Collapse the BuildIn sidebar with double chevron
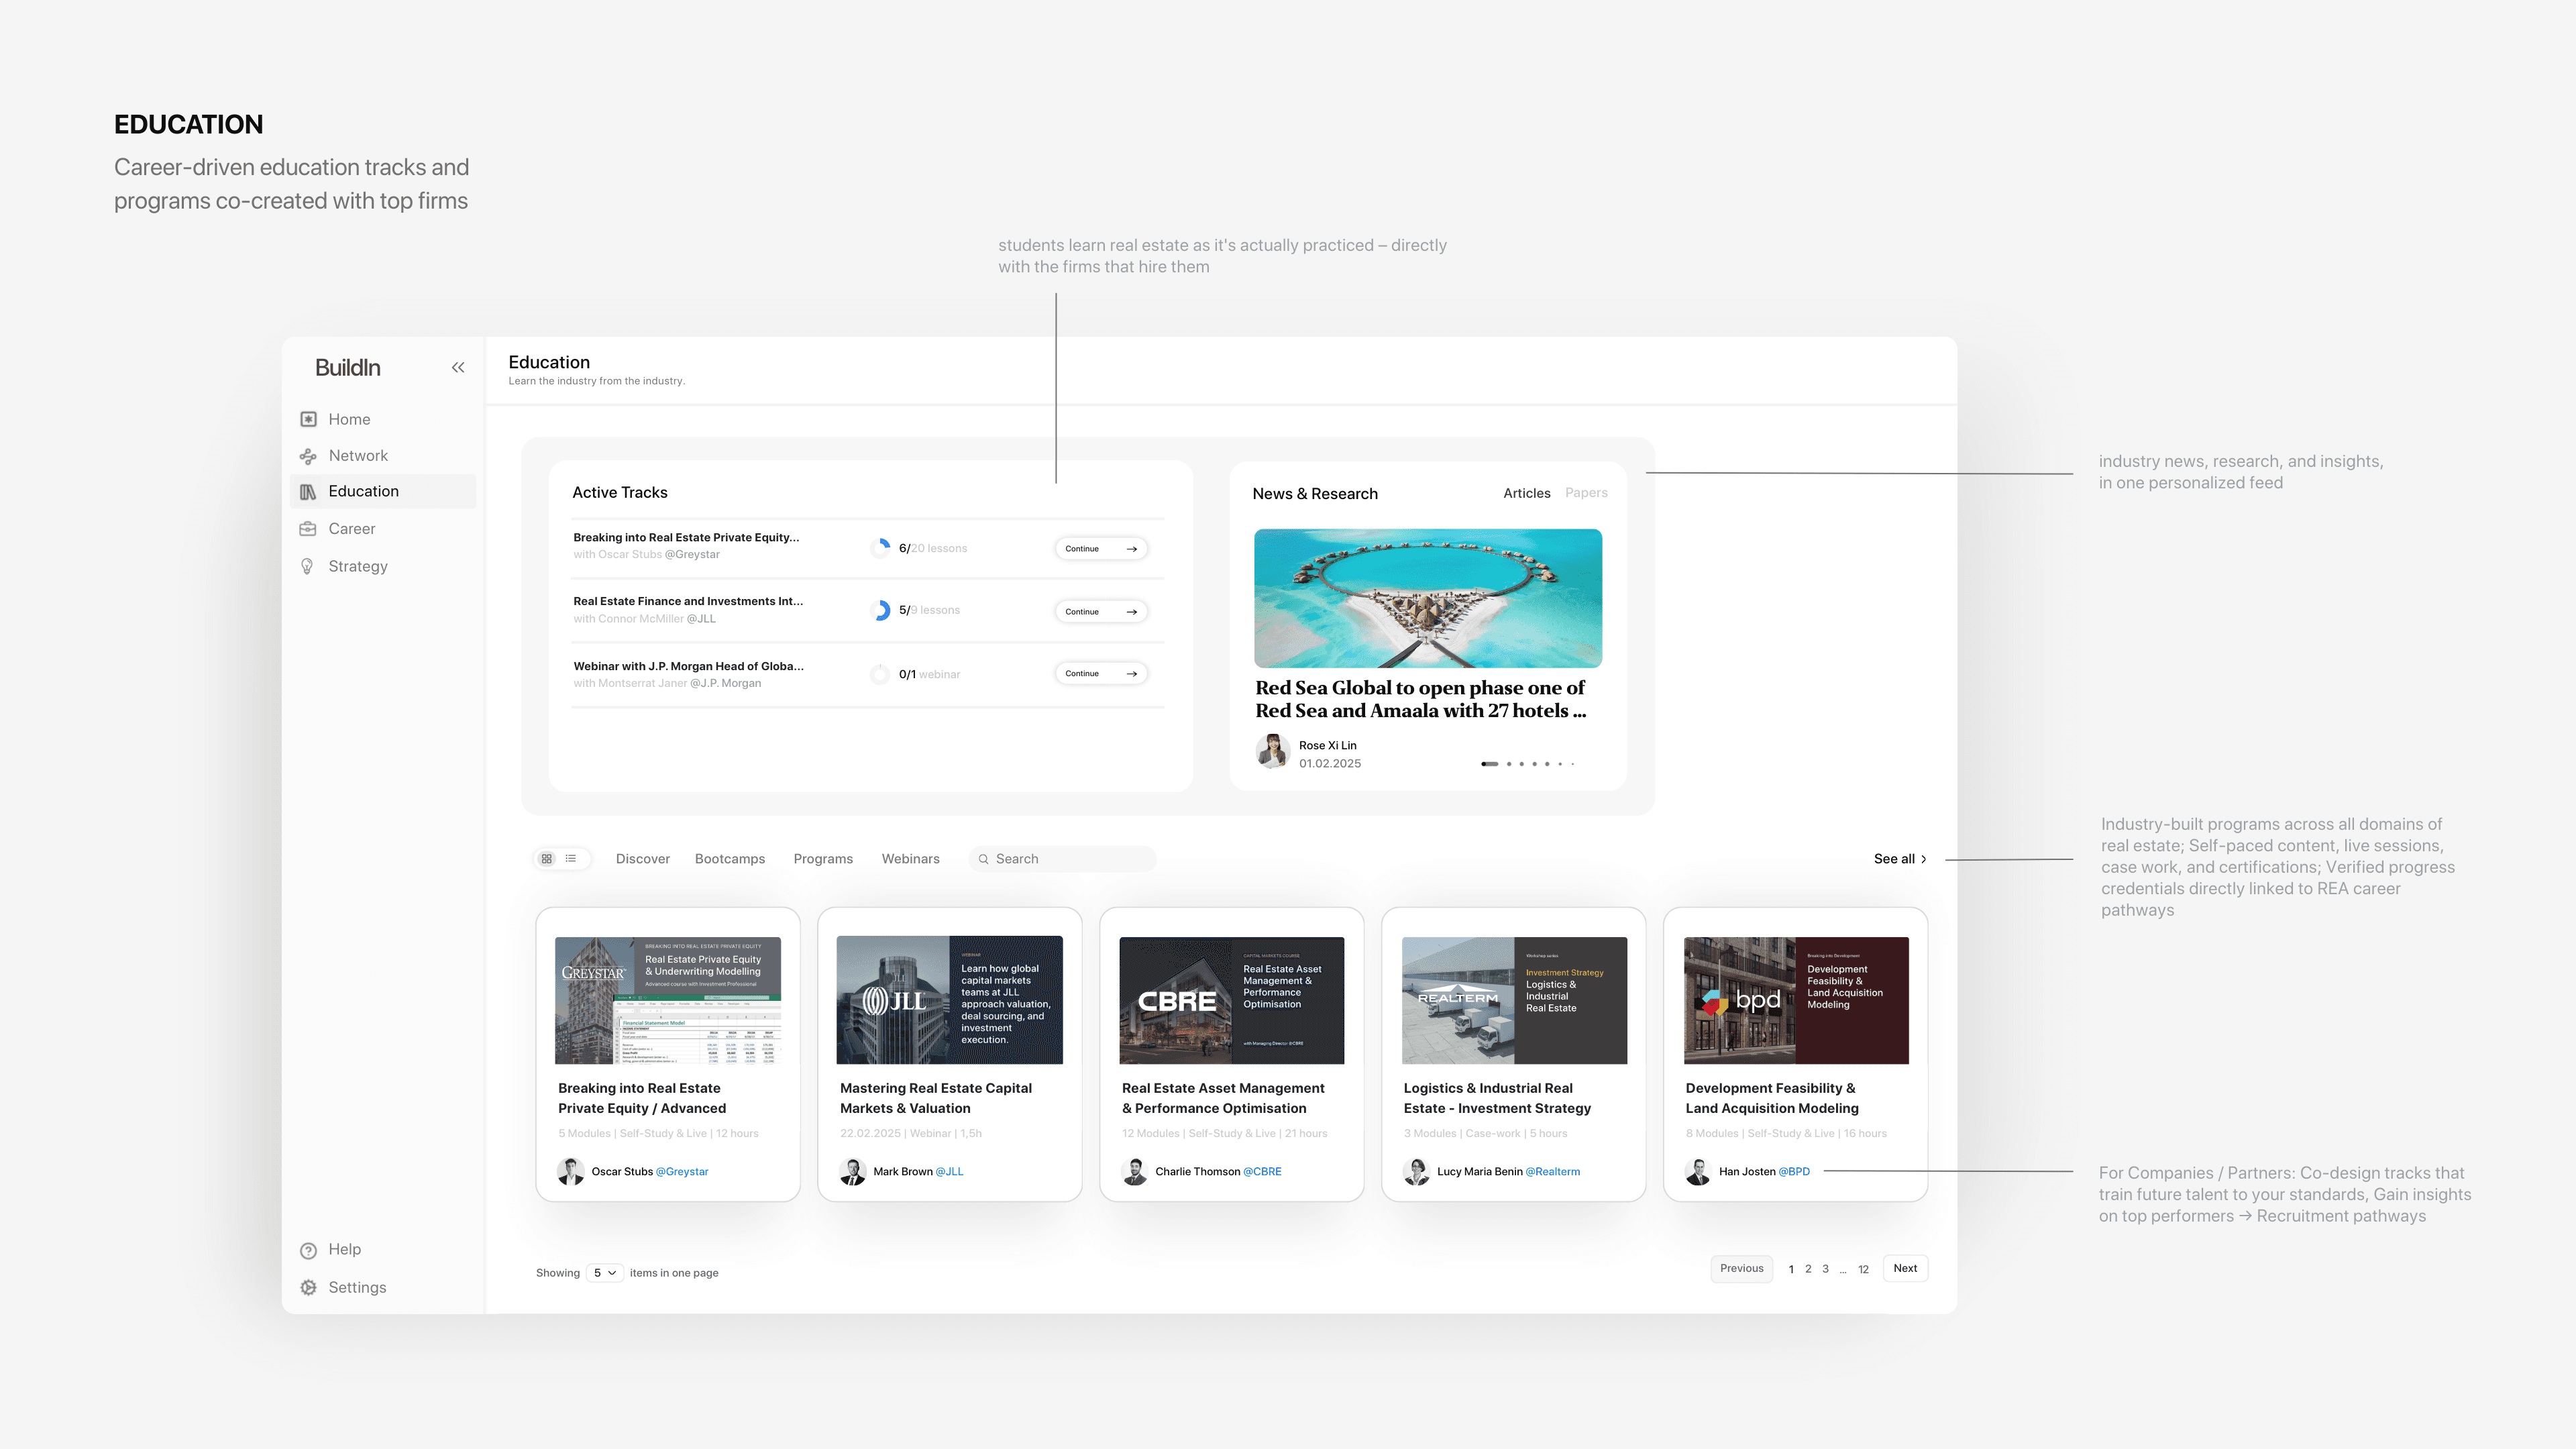The image size is (2576, 1449). point(458,367)
